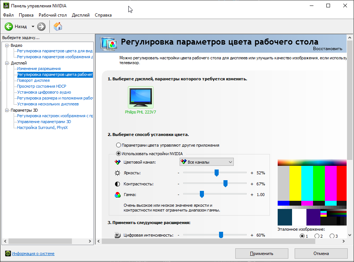The image size is (354, 262).
Task: Open desktop size and position task
Action: (x=55, y=98)
